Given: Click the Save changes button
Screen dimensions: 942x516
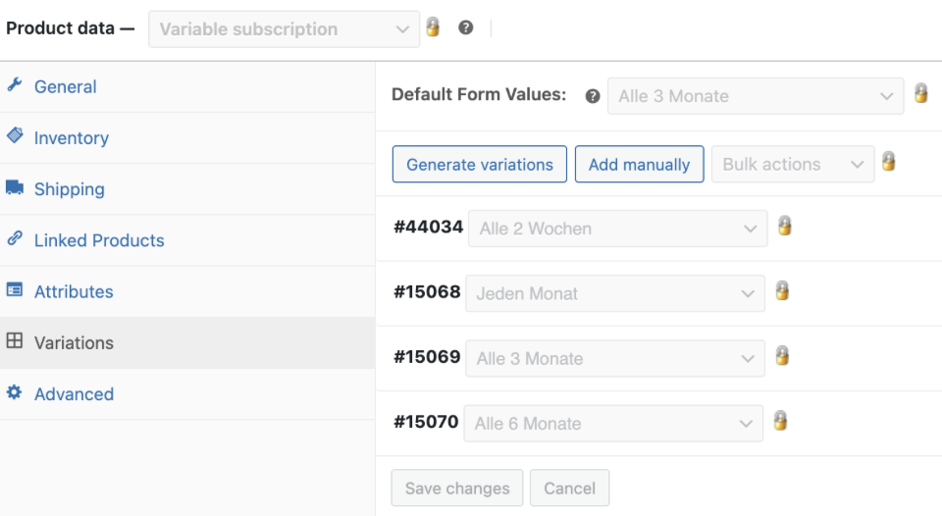Looking at the screenshot, I should (457, 488).
